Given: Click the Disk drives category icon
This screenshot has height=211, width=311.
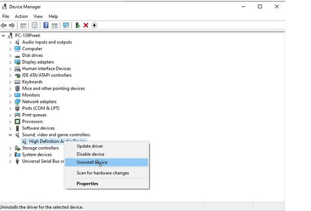Looking at the screenshot, I should click(x=18, y=55).
